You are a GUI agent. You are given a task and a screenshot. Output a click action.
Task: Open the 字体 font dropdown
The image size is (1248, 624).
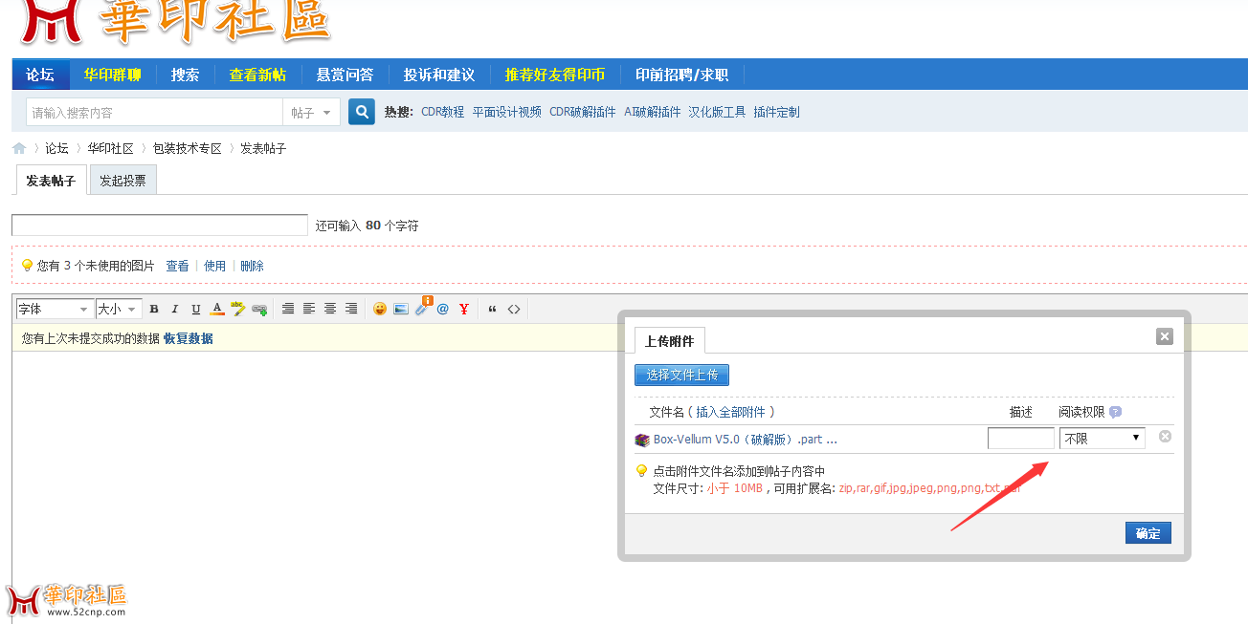point(54,308)
